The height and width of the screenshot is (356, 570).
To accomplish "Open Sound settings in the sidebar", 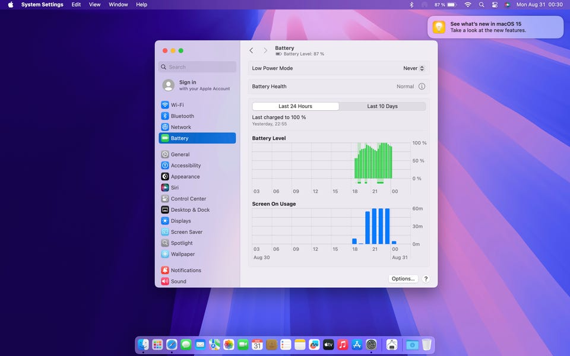I will coord(197,281).
